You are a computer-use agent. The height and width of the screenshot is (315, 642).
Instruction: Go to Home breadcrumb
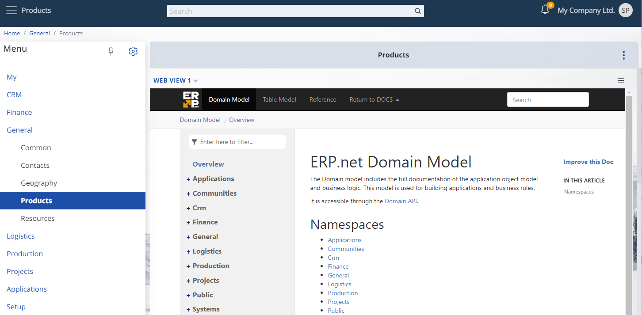(x=12, y=33)
